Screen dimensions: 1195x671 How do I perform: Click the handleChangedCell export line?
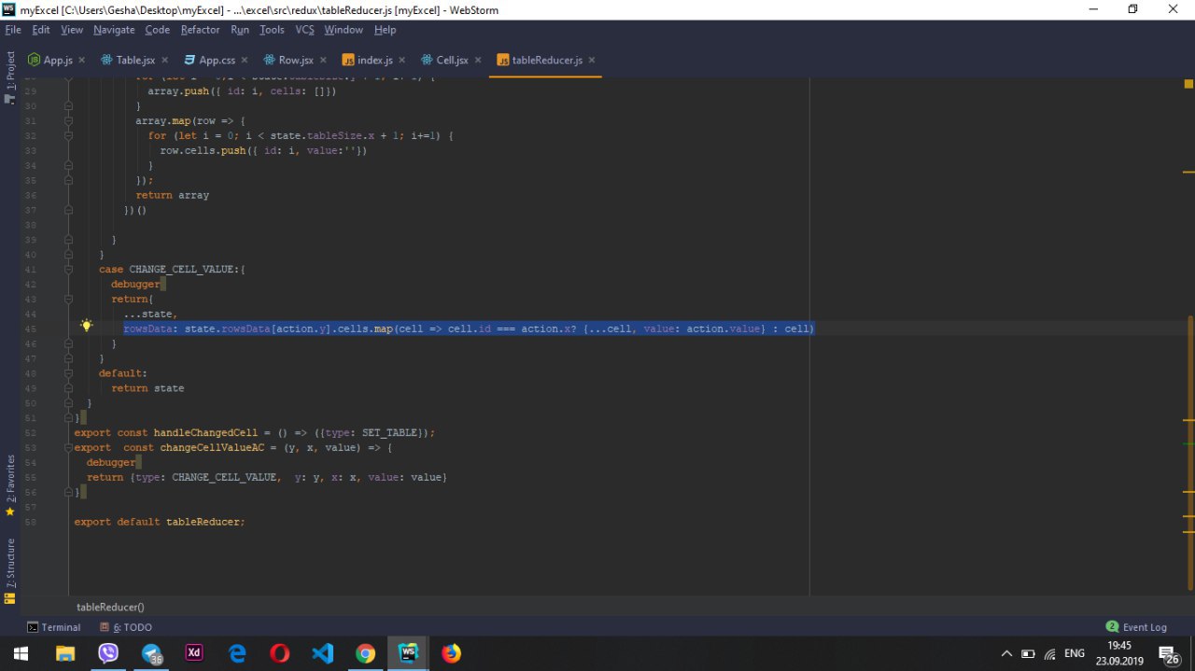click(x=255, y=433)
